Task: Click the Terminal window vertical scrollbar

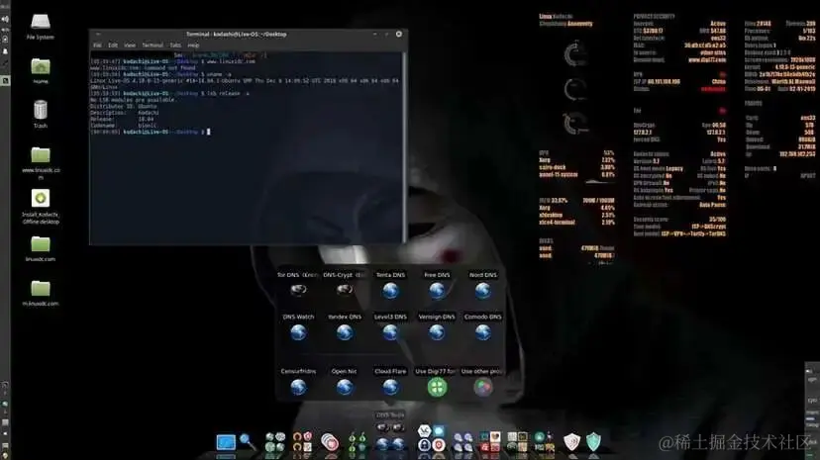Action: pyautogui.click(x=404, y=146)
